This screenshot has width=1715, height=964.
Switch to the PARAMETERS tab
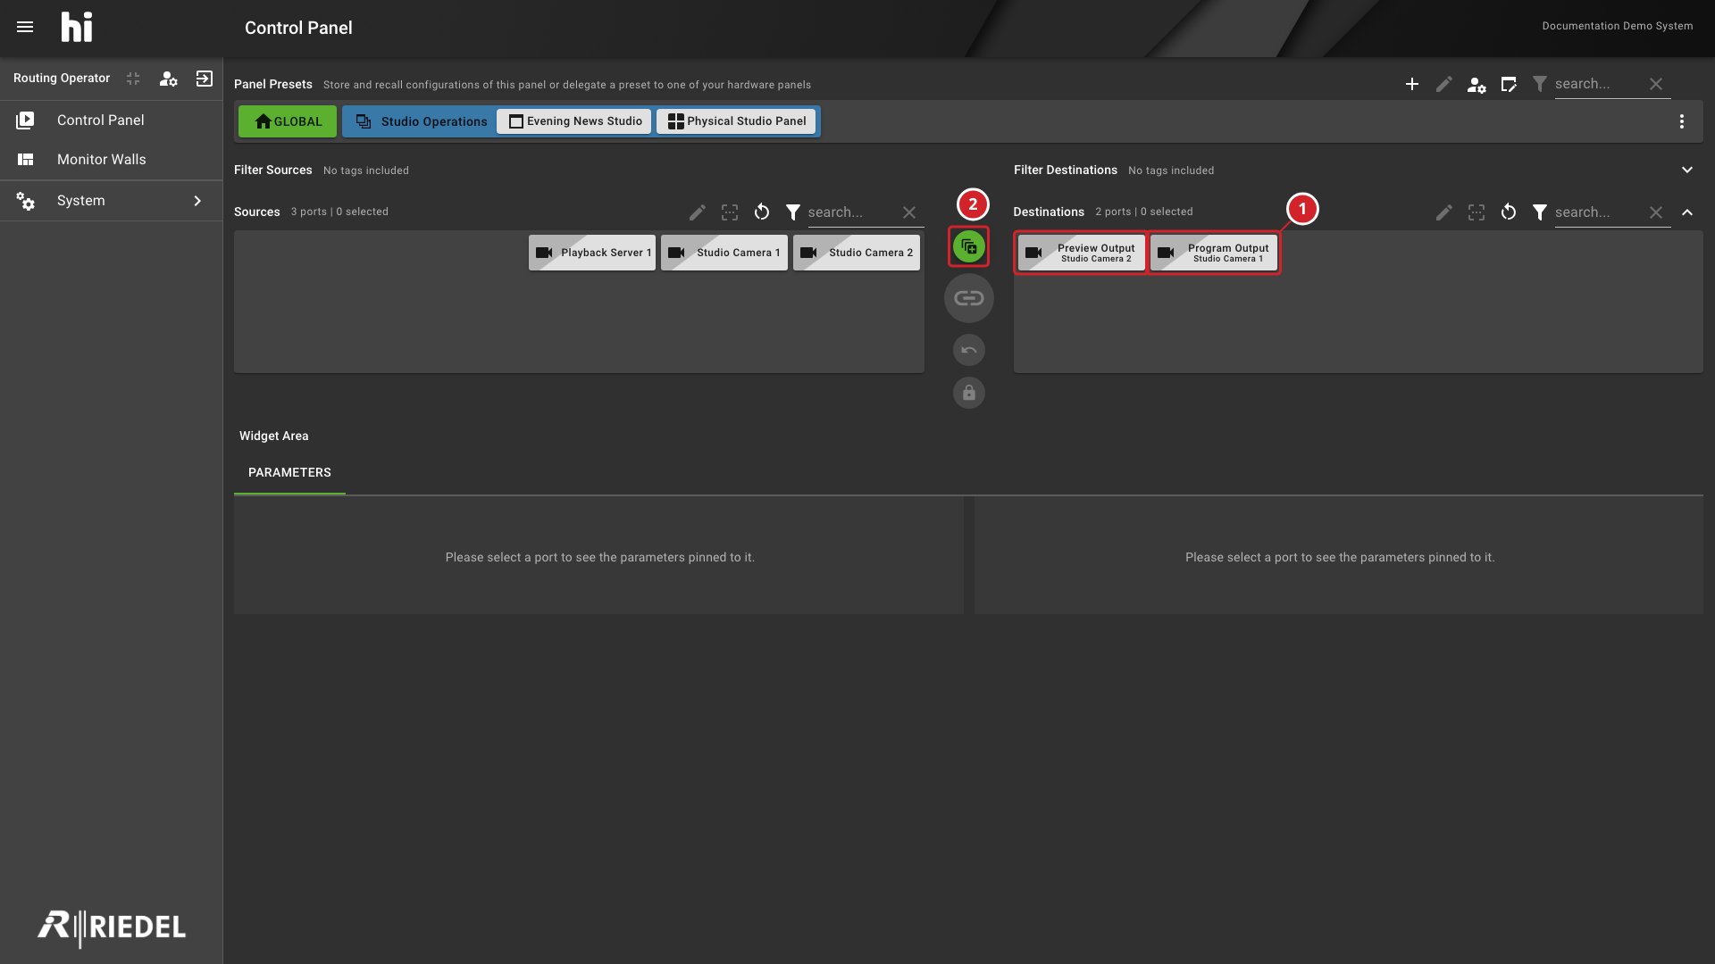click(x=289, y=473)
